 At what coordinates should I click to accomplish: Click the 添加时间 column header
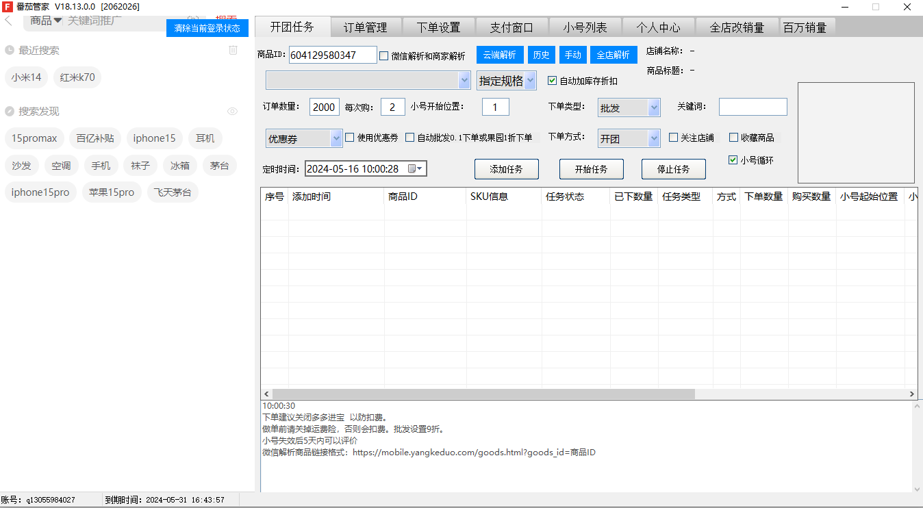tap(336, 196)
